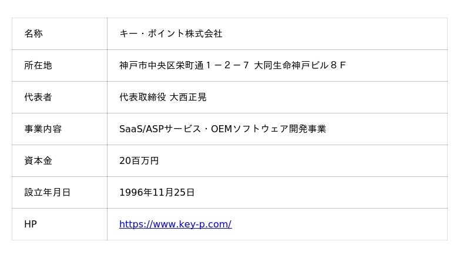Open the https://www.key-p.com/ link

click(175, 224)
